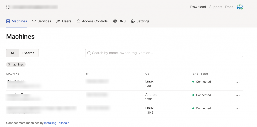The image size is (257, 127).
Task: Open the Services tab
Action: tap(44, 21)
